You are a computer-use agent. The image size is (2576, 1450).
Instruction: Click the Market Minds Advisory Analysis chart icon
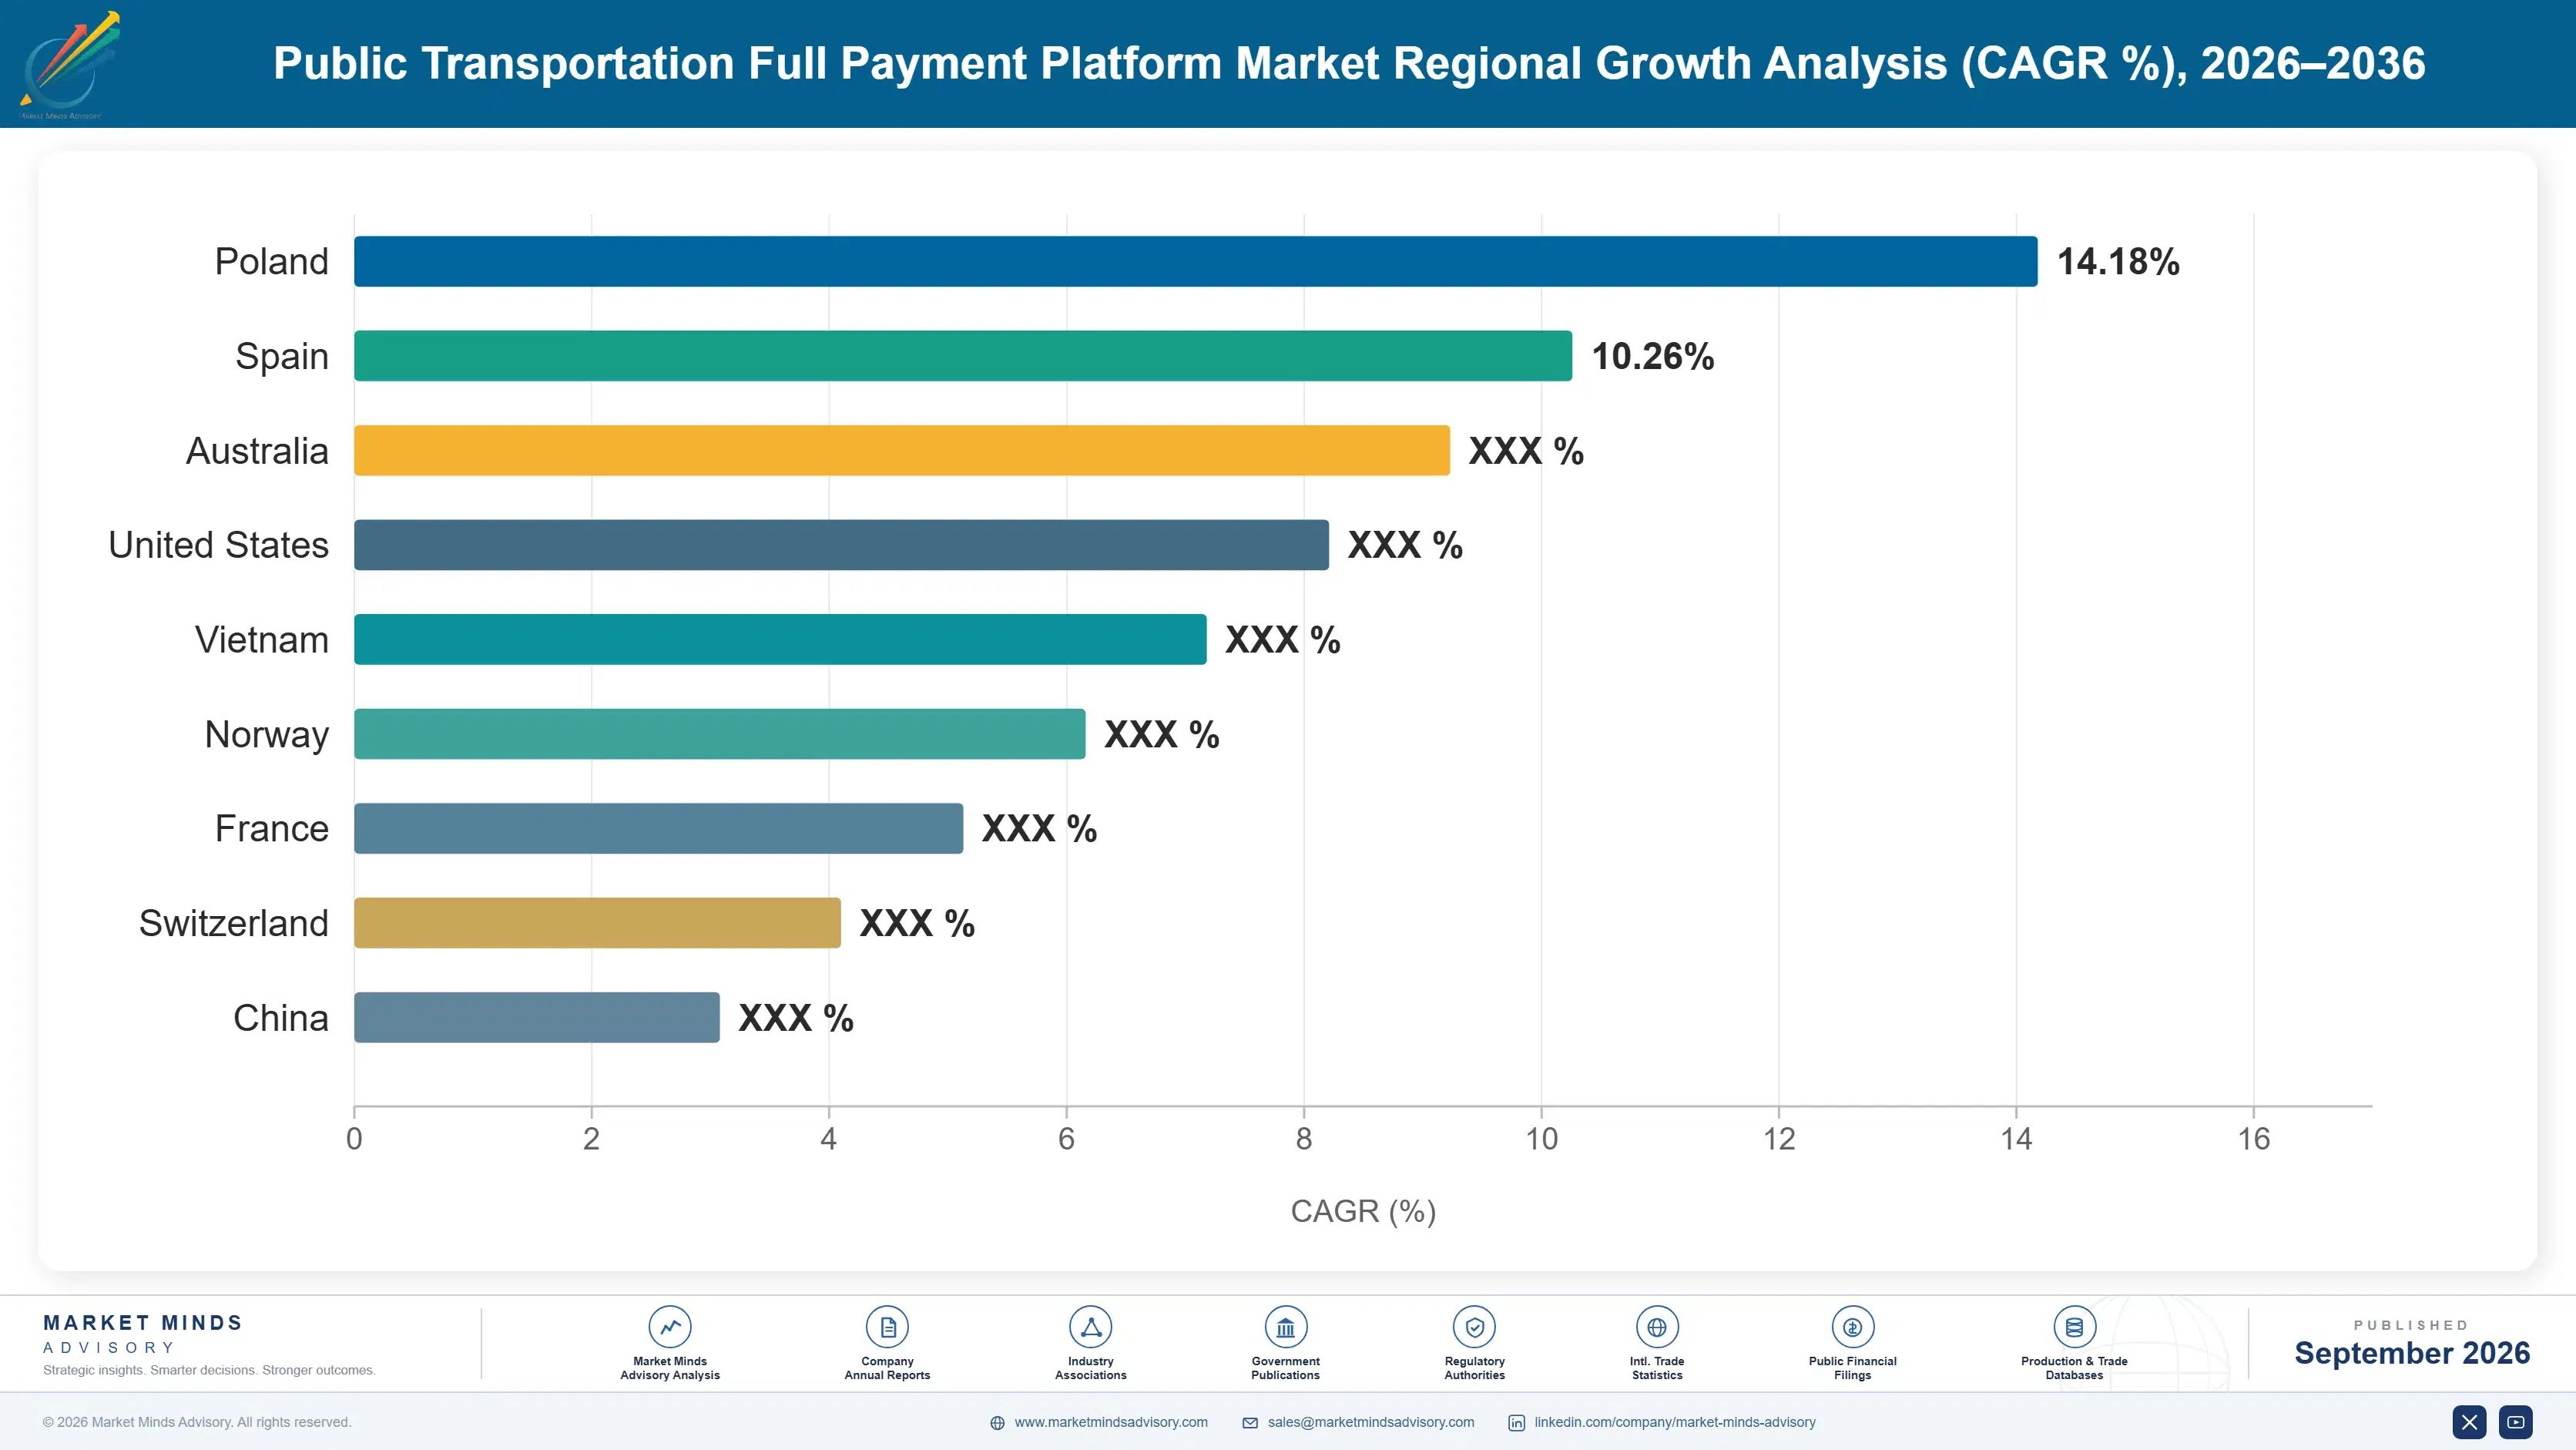point(670,1327)
